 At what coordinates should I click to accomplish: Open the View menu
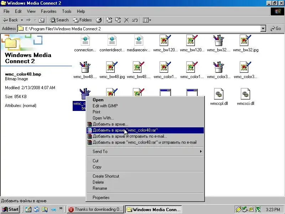point(31,11)
